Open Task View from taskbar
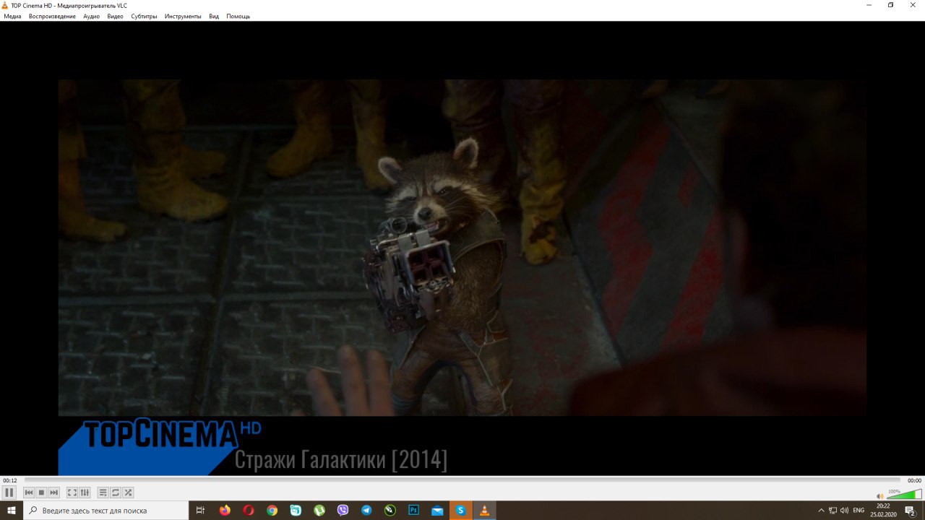The image size is (925, 520). coord(201,511)
